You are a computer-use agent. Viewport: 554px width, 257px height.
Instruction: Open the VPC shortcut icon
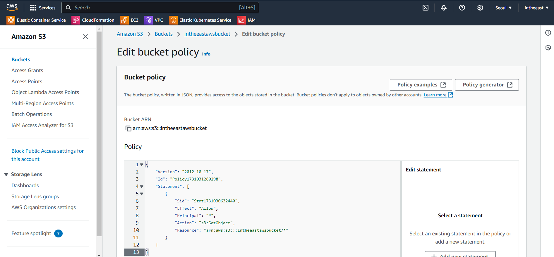[x=149, y=20]
